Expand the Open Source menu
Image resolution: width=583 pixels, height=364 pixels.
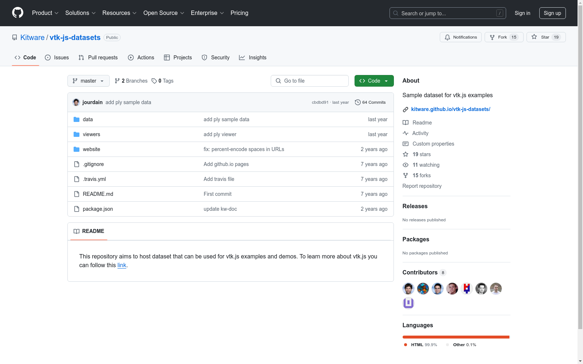tap(164, 13)
